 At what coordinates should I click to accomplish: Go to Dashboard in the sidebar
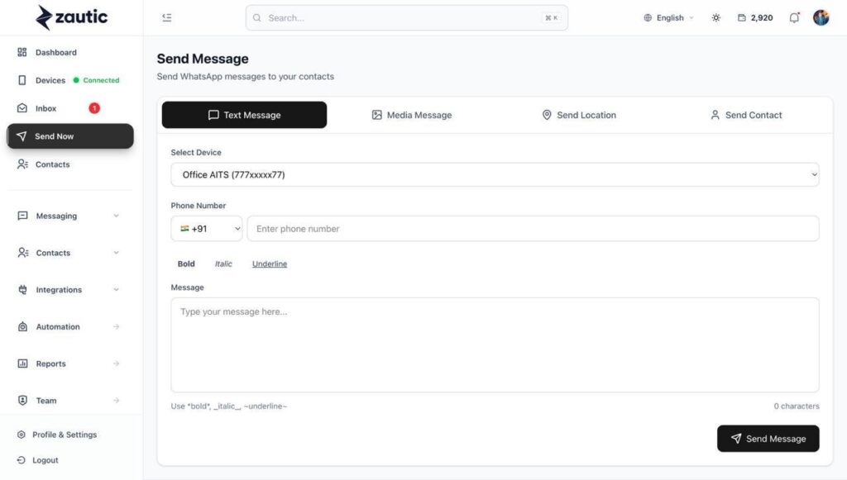(55, 52)
